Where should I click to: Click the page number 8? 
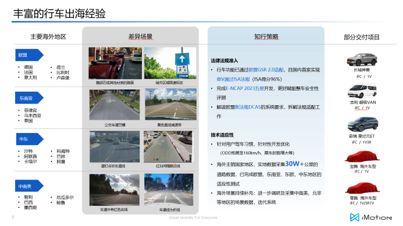(x=13, y=217)
